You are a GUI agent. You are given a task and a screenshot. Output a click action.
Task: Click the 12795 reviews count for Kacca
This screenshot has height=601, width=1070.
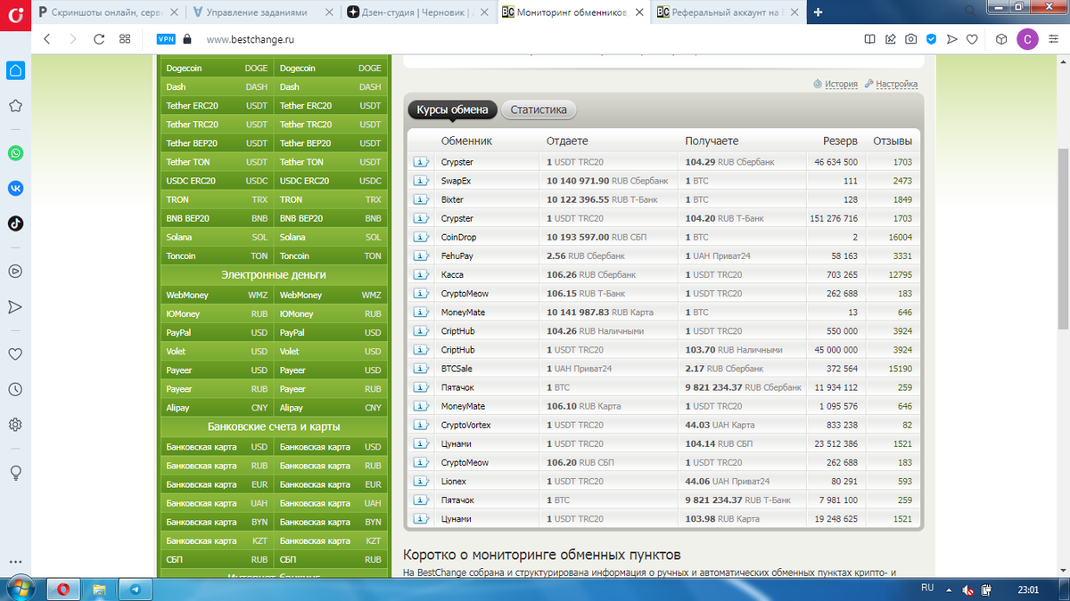tap(901, 275)
